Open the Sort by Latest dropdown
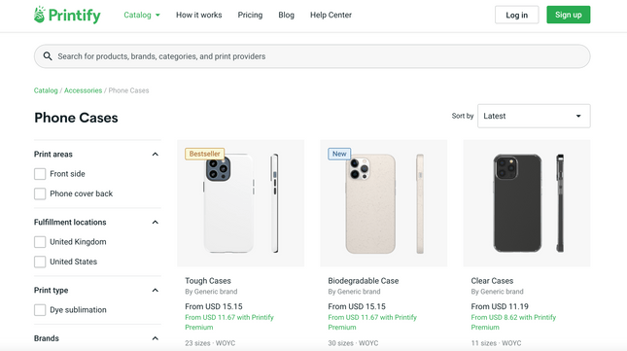This screenshot has width=627, height=351. pos(534,116)
